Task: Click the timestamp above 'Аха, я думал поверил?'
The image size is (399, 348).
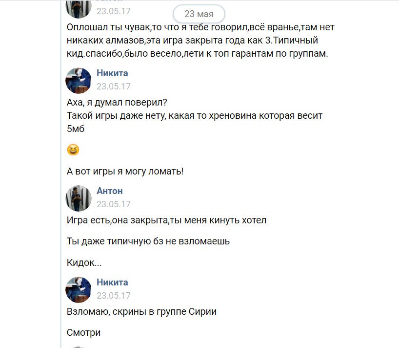Action: [114, 87]
